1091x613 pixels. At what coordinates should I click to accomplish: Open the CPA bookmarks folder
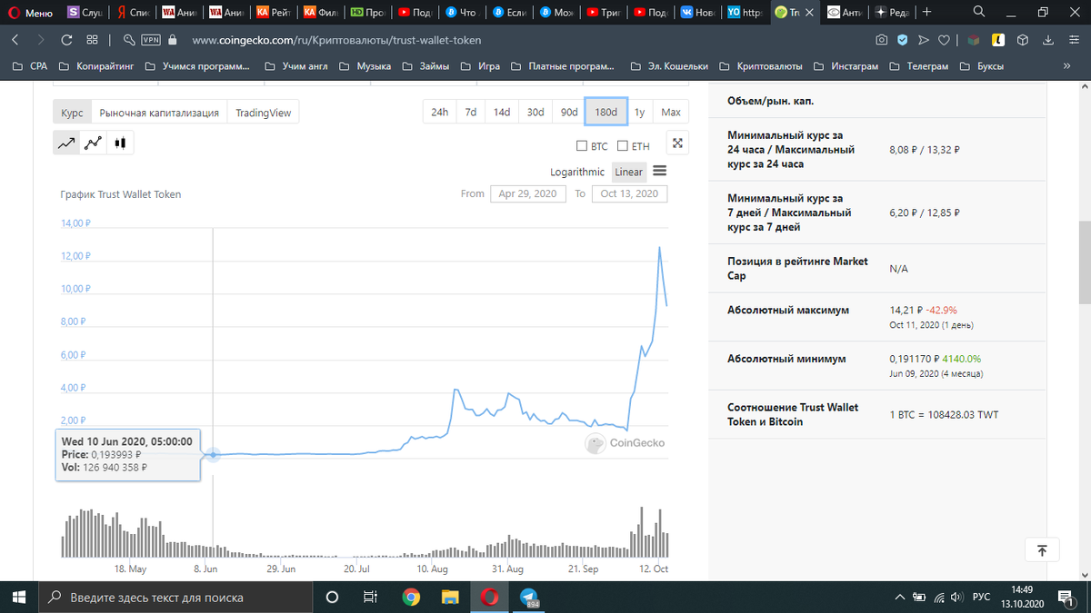[28, 66]
